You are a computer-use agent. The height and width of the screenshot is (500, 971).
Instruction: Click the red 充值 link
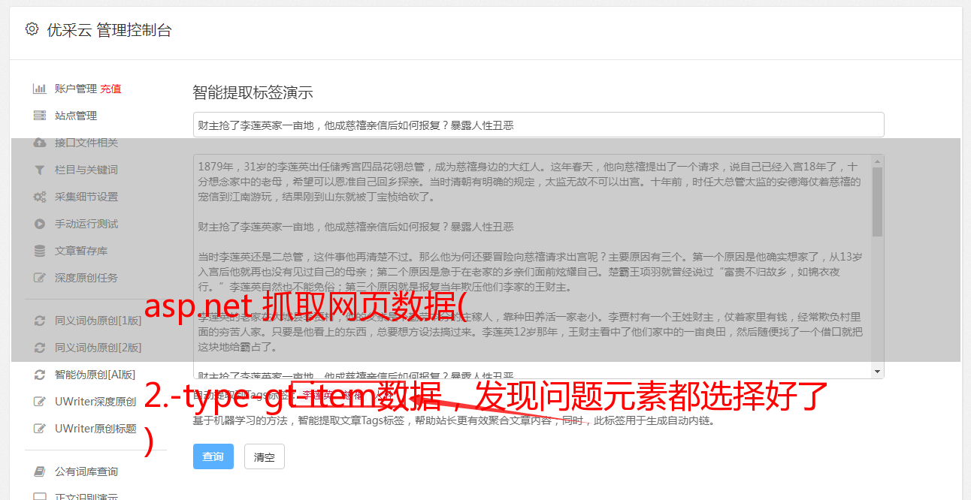point(110,89)
